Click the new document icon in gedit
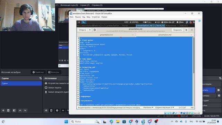 click(x=95, y=30)
